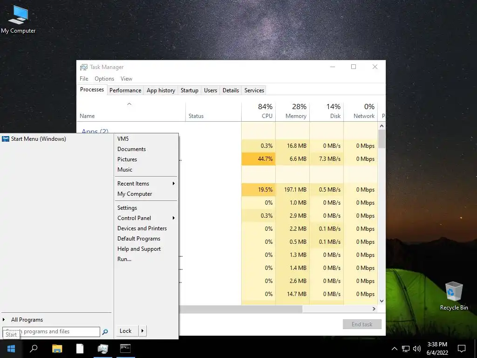This screenshot has width=477, height=358.
Task: Open Command Prompt taskbar icon
Action: tap(125, 349)
